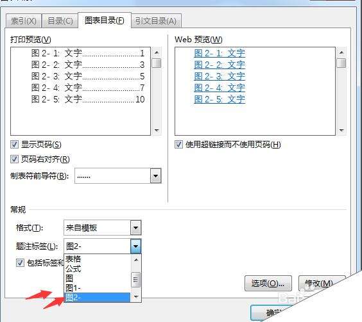Image resolution: width=362 pixels, height=322 pixels.
Task: Choose highlighted 图2- in the label list
Action: coord(97,298)
